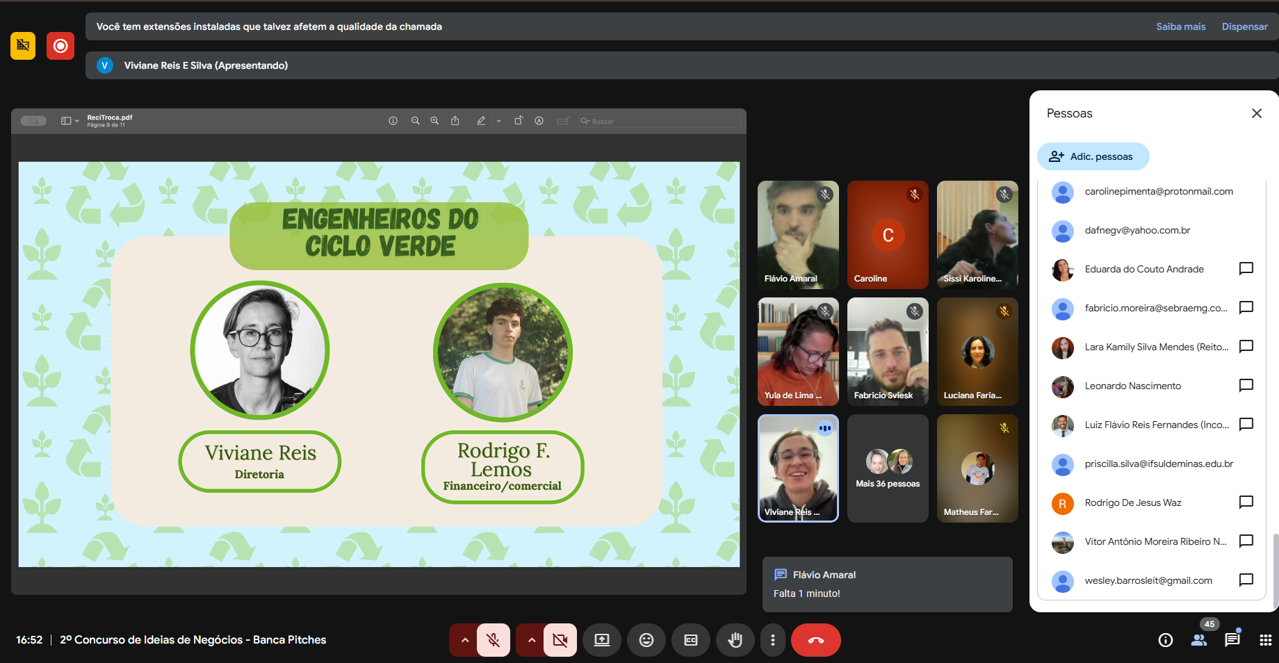Screen dimensions: 1279x663
Task: Select Leonardo Nascimento in people list
Action: (1132, 386)
